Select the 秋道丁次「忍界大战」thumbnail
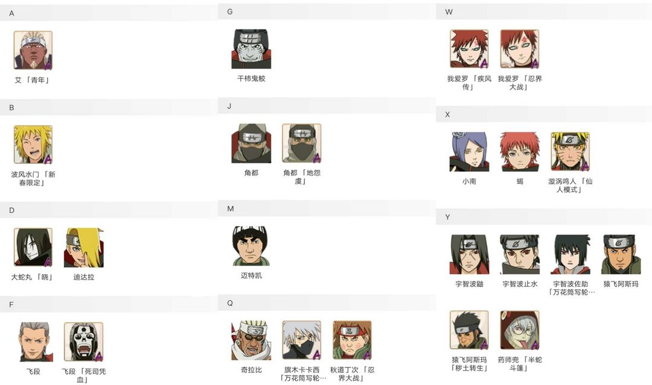This screenshot has width=652, height=385. coord(352,340)
